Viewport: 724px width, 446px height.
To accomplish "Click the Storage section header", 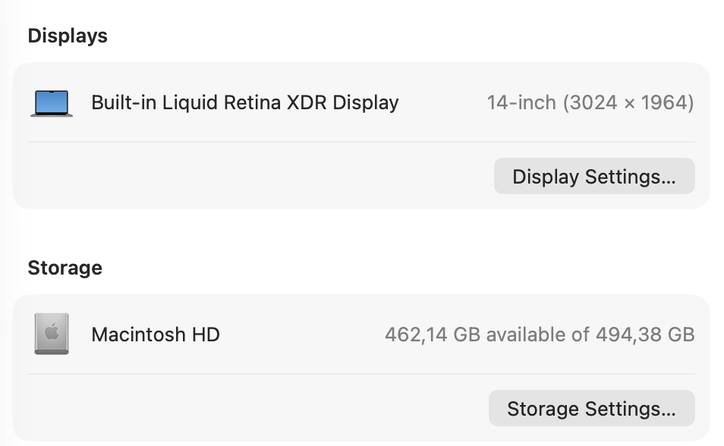I will click(65, 268).
